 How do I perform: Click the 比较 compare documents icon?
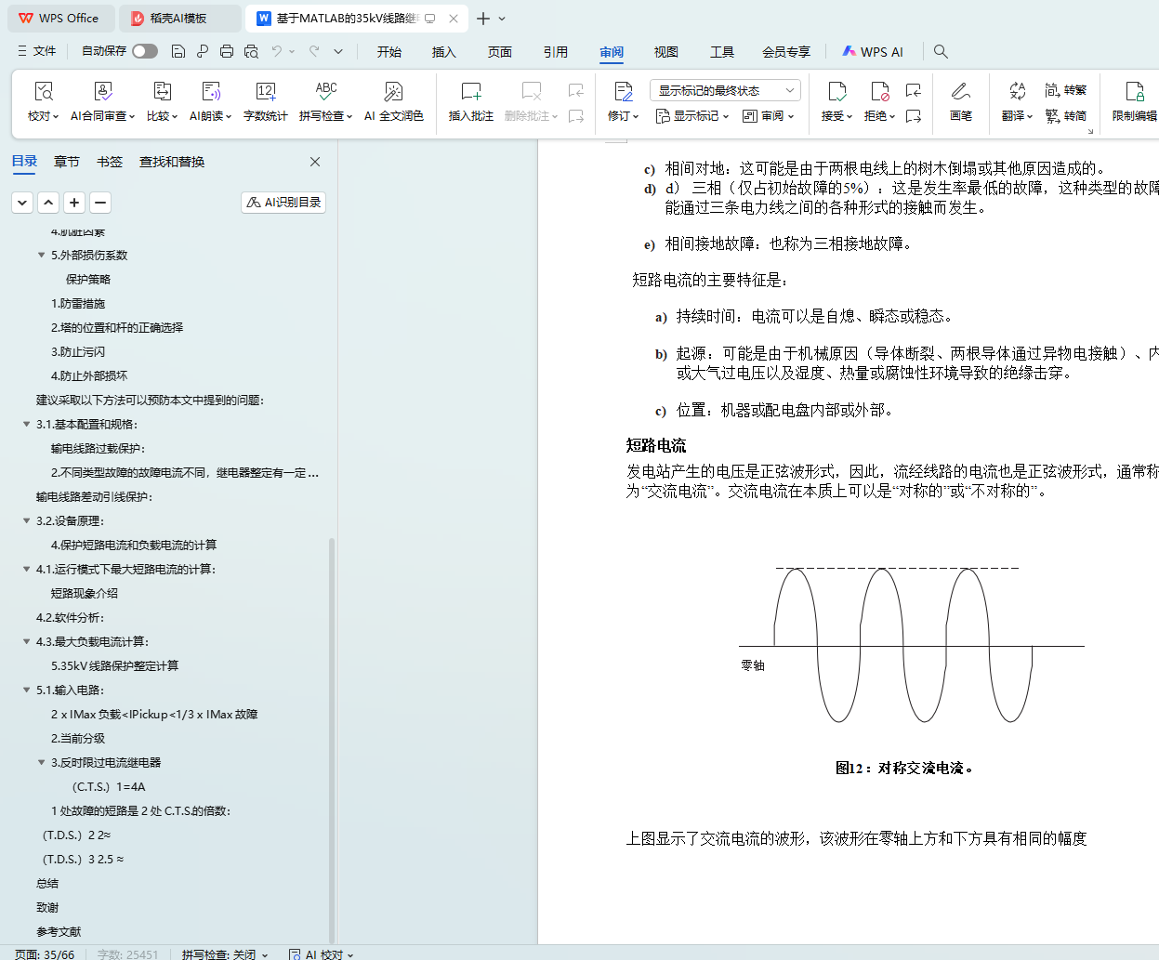[162, 92]
